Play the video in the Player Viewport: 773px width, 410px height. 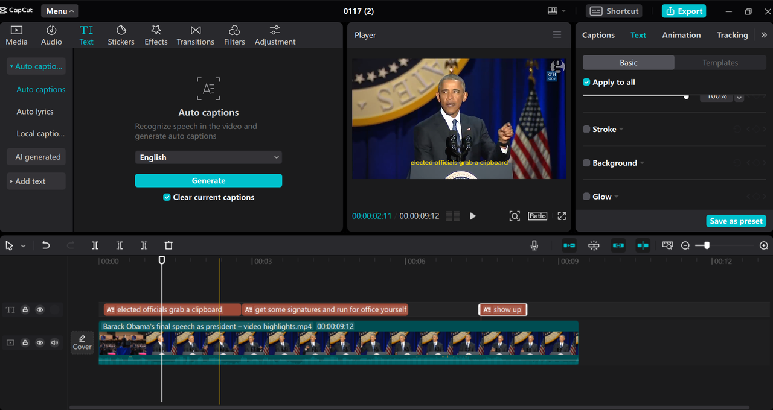473,216
